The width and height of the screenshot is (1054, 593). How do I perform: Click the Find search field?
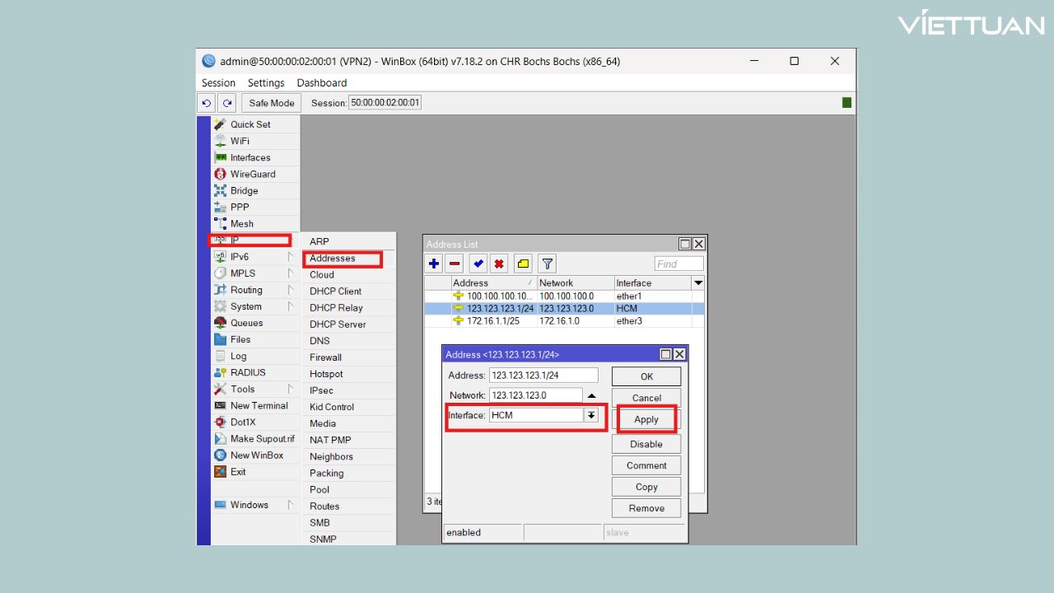(679, 264)
